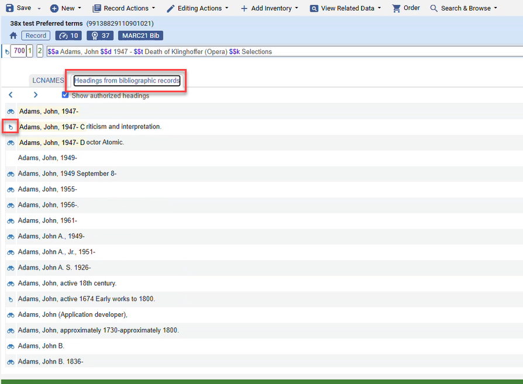The image size is (523, 384).
Task: Switch to Headings from bibliographic records tab
Action: (127, 80)
